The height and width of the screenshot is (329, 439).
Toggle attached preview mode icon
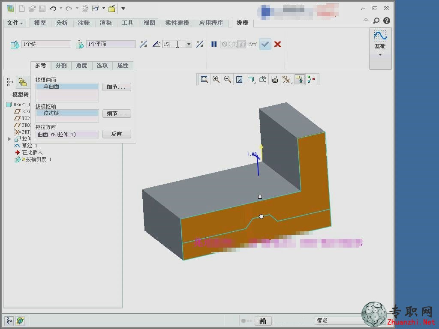click(x=233, y=44)
